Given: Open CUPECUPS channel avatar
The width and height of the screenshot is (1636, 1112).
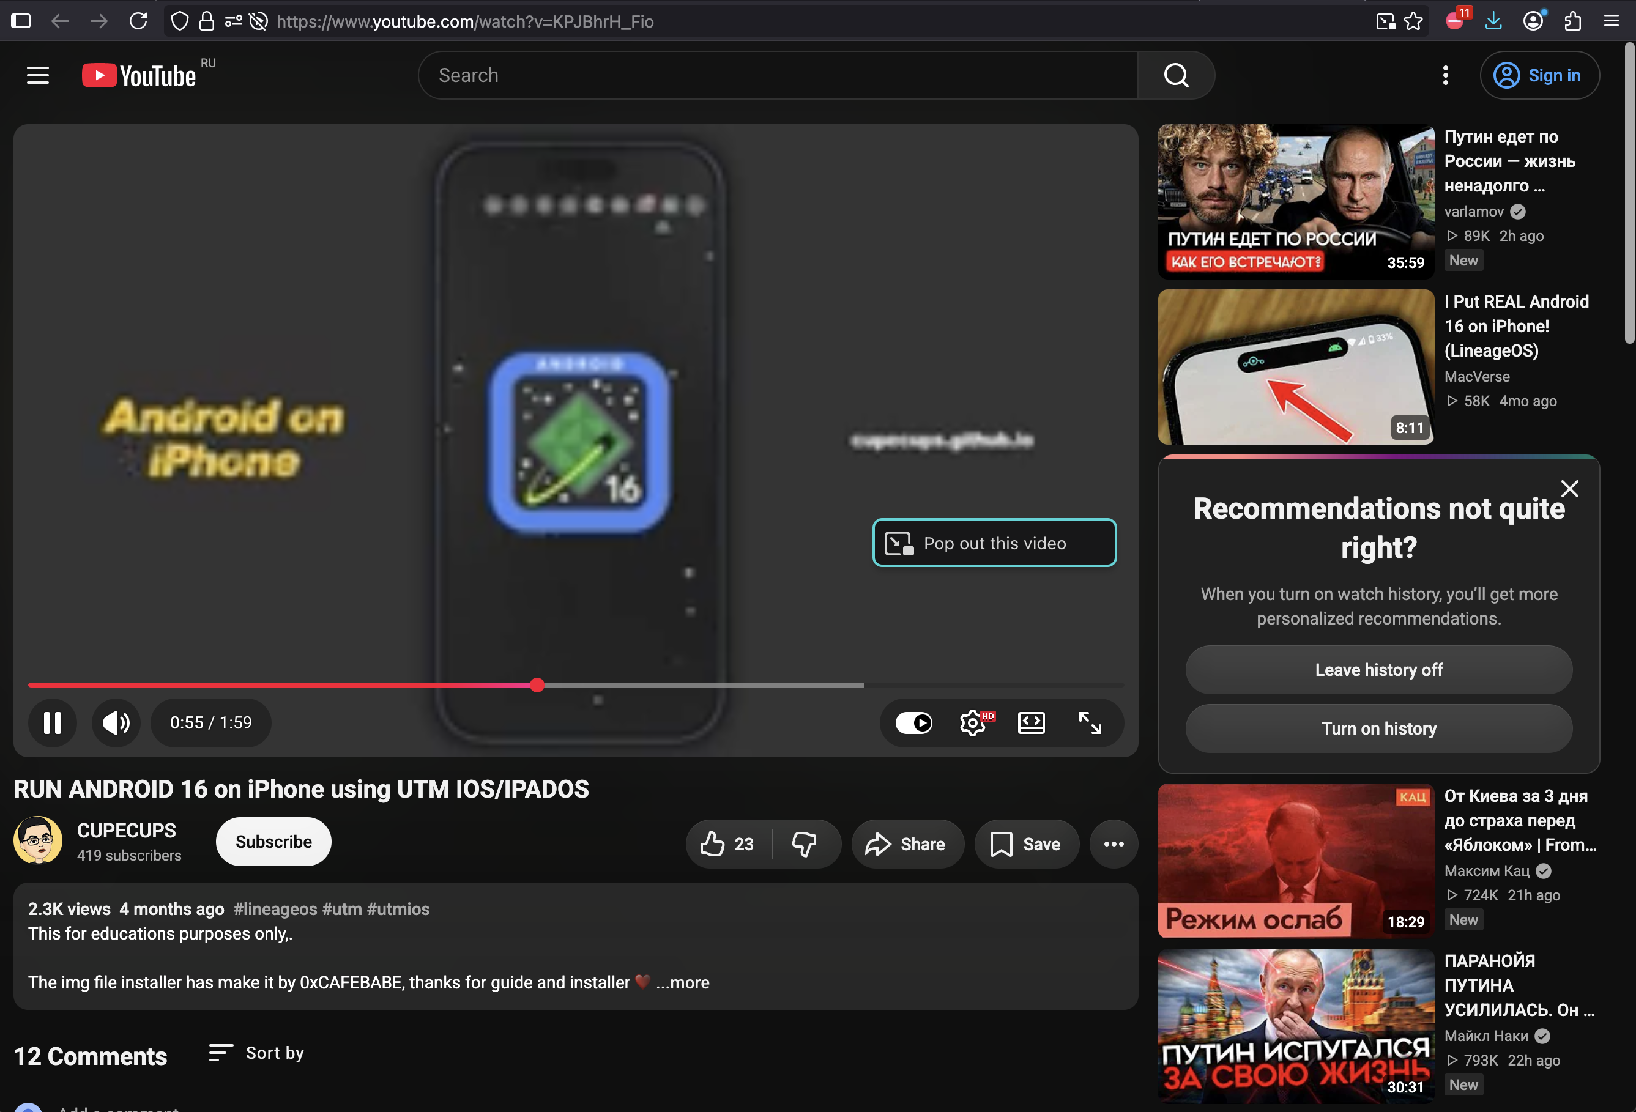Looking at the screenshot, I should coord(38,840).
